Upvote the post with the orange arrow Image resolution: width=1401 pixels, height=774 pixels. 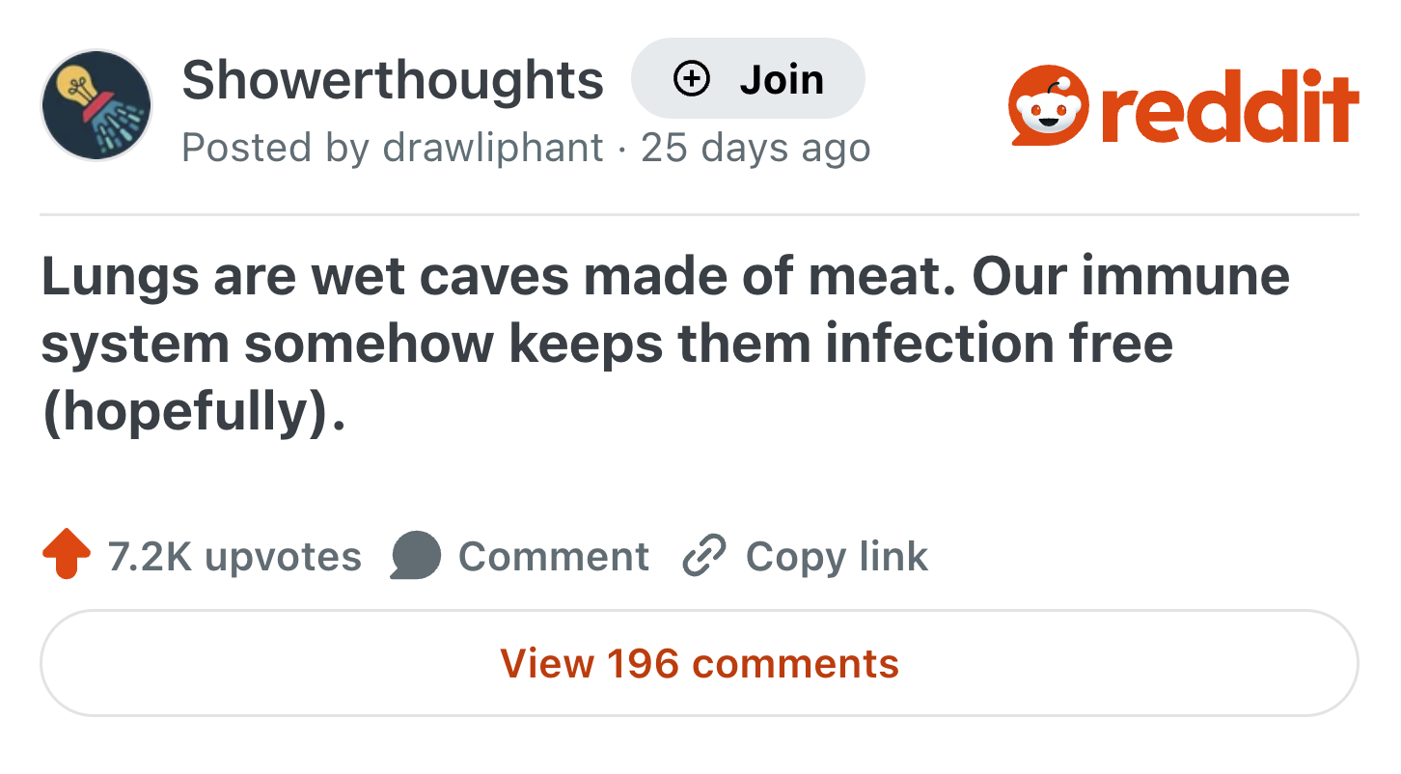67,556
